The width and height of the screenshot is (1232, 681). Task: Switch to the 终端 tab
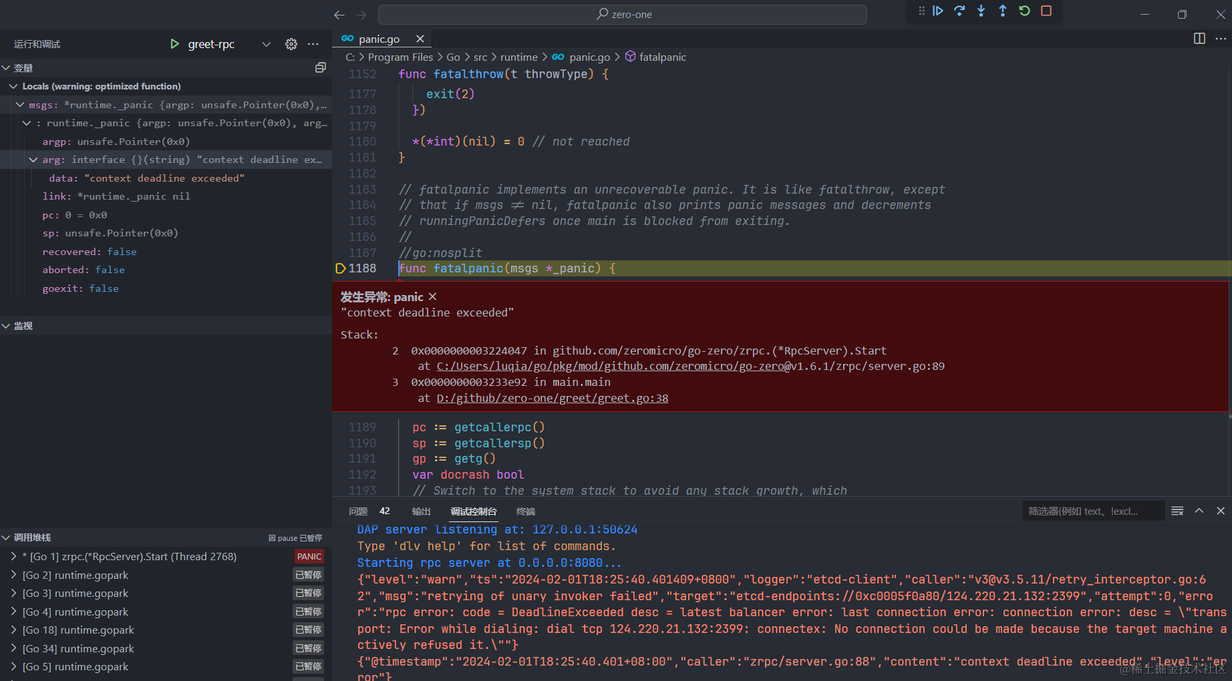click(525, 511)
